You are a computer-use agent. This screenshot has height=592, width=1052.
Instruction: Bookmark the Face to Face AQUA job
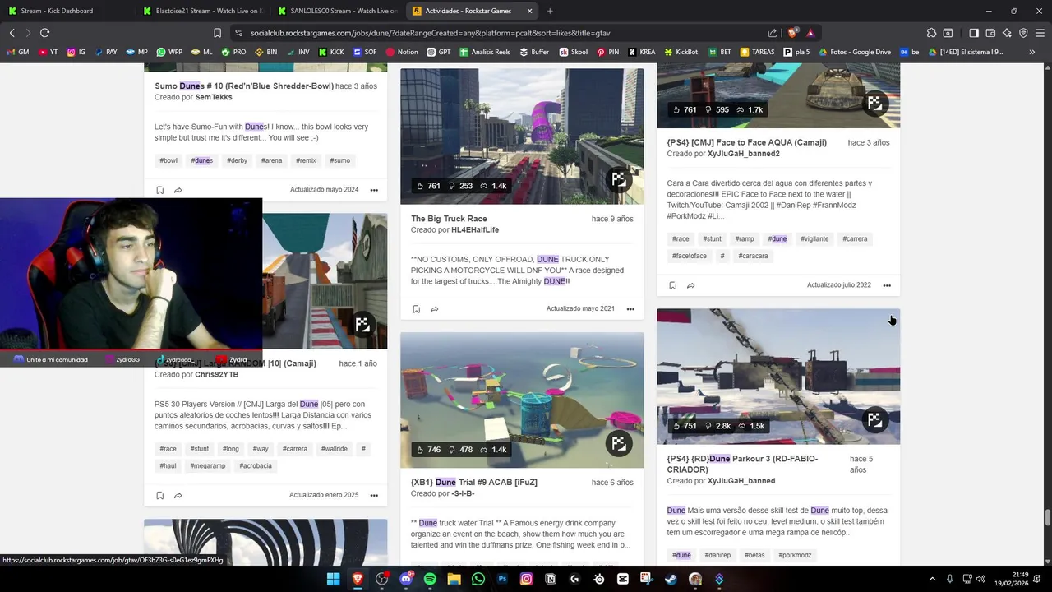click(672, 285)
